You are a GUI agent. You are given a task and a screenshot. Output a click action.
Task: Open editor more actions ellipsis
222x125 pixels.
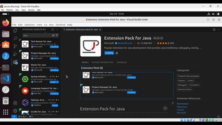pyautogui.click(x=218, y=30)
